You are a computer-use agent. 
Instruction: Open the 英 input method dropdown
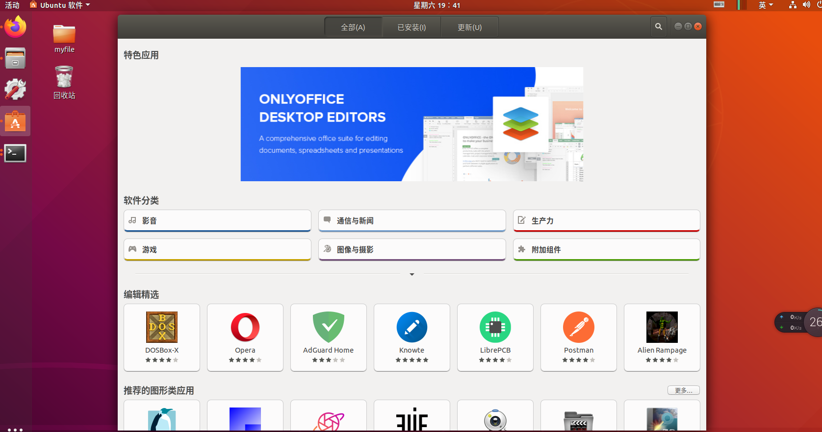pos(766,5)
